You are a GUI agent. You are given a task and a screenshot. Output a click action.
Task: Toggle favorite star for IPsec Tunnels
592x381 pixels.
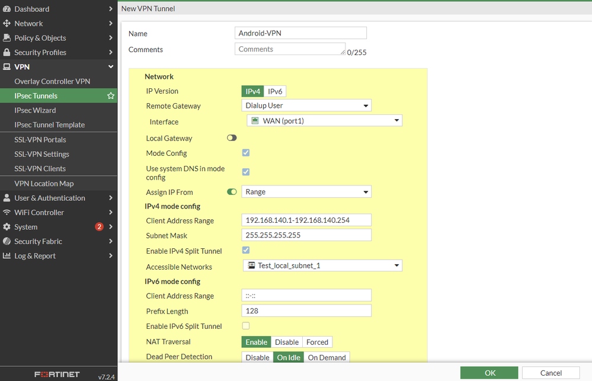pyautogui.click(x=111, y=95)
